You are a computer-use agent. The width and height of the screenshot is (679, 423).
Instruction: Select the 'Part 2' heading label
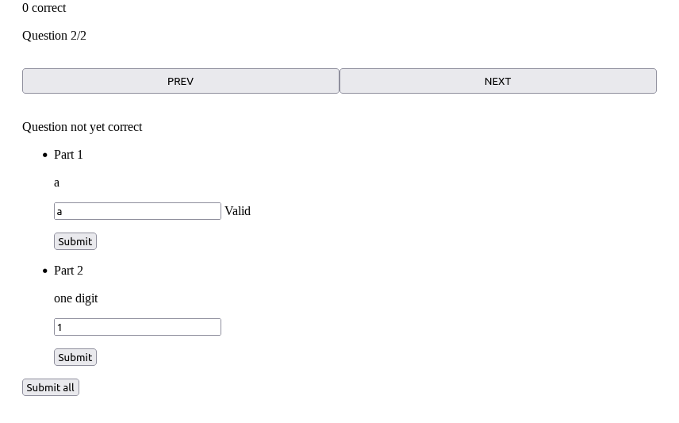pos(68,271)
